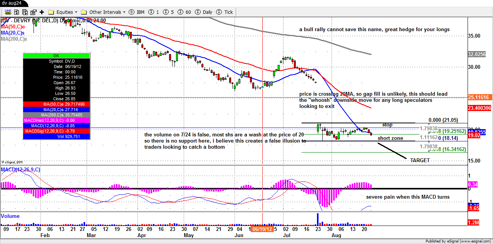This screenshot has width=493, height=244.
Task: Switch to the 60-minute interval
Action: [184, 12]
